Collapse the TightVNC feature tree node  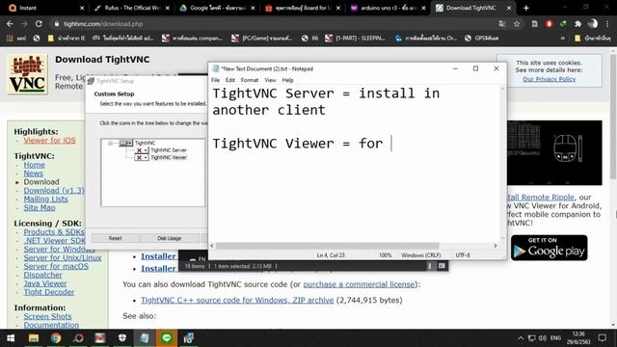111,143
